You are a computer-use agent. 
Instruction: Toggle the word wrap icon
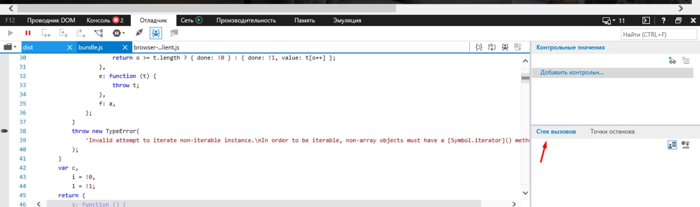pos(492,47)
